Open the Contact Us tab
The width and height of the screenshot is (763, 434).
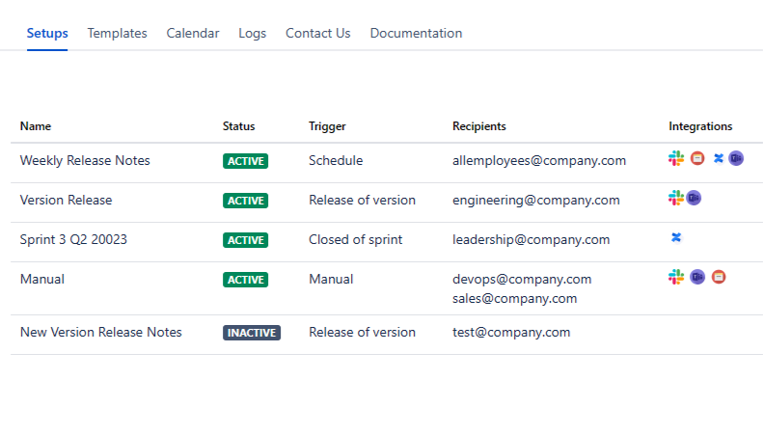click(317, 33)
